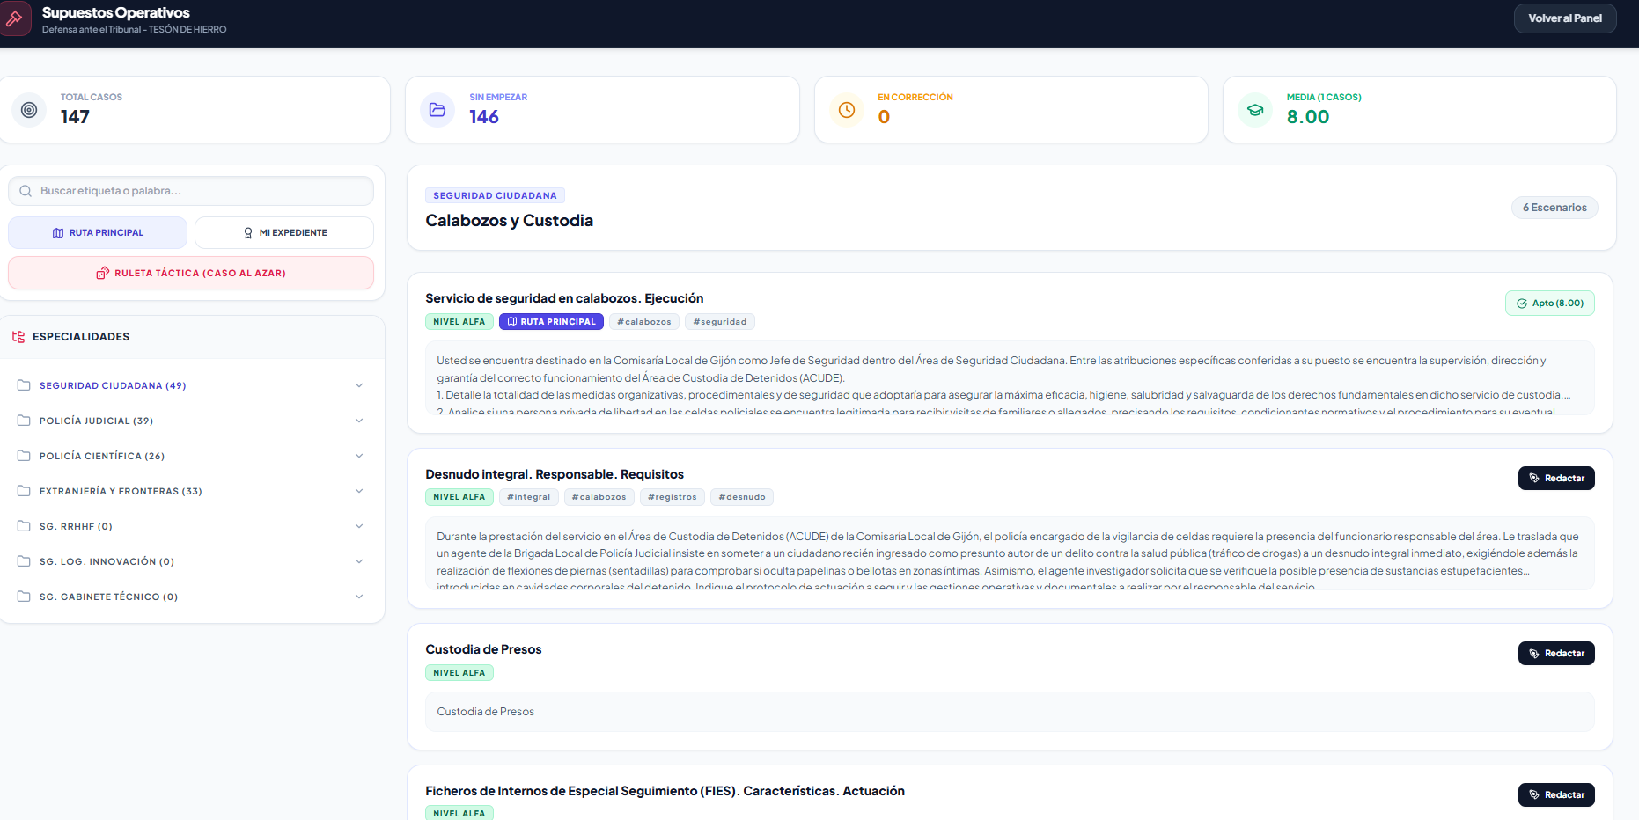Expand the Extranjería y Fronteras (33) chevron
Viewport: 1639px width, 820px height.
[359, 491]
